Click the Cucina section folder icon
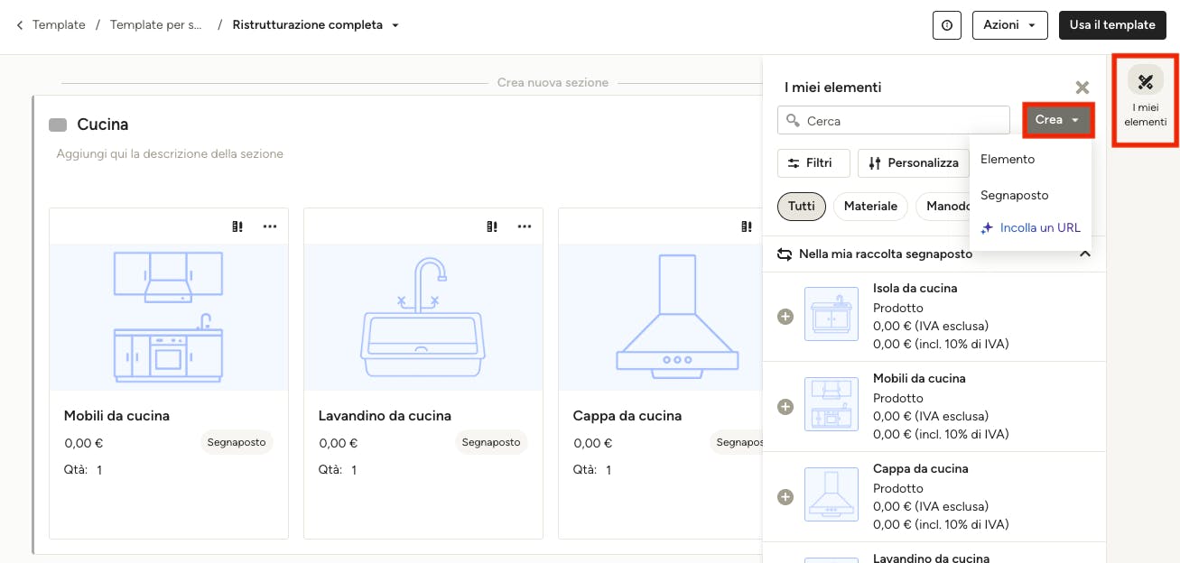The image size is (1180, 563). click(x=58, y=125)
